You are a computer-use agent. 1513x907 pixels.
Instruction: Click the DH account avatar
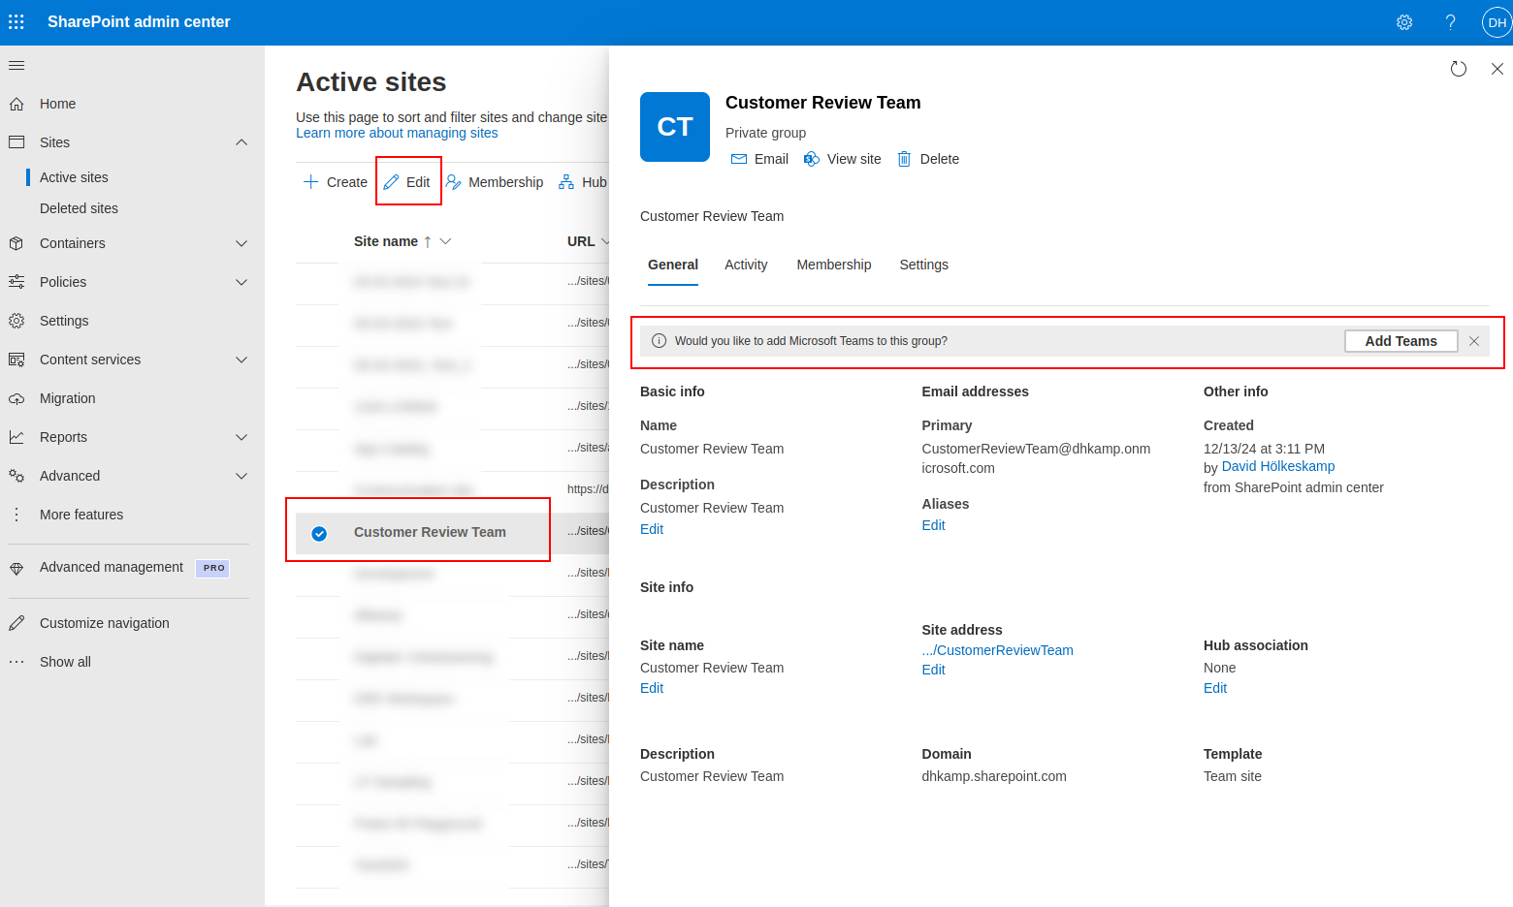[1497, 22]
